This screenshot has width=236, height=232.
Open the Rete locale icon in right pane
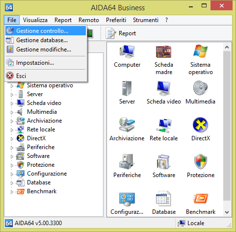click(x=164, y=126)
